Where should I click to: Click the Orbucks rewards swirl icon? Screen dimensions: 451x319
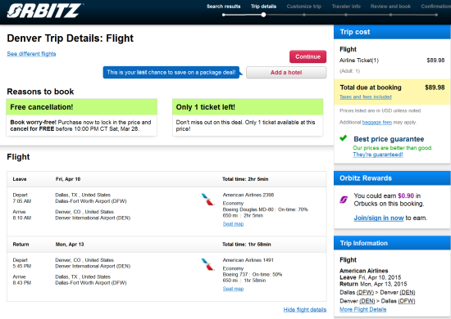(344, 200)
